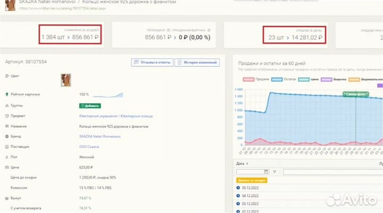
Task: Open the date filter input field
Action: tap(250, 172)
